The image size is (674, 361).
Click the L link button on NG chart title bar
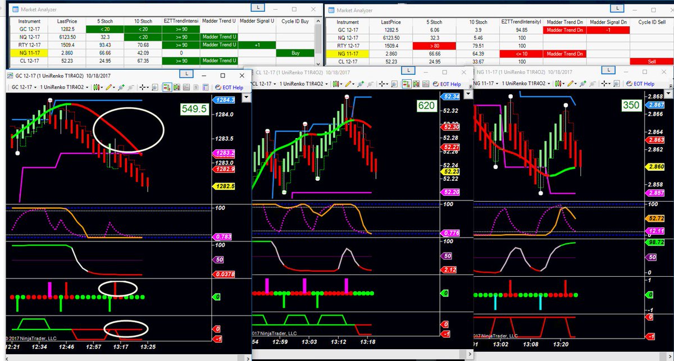coord(609,70)
